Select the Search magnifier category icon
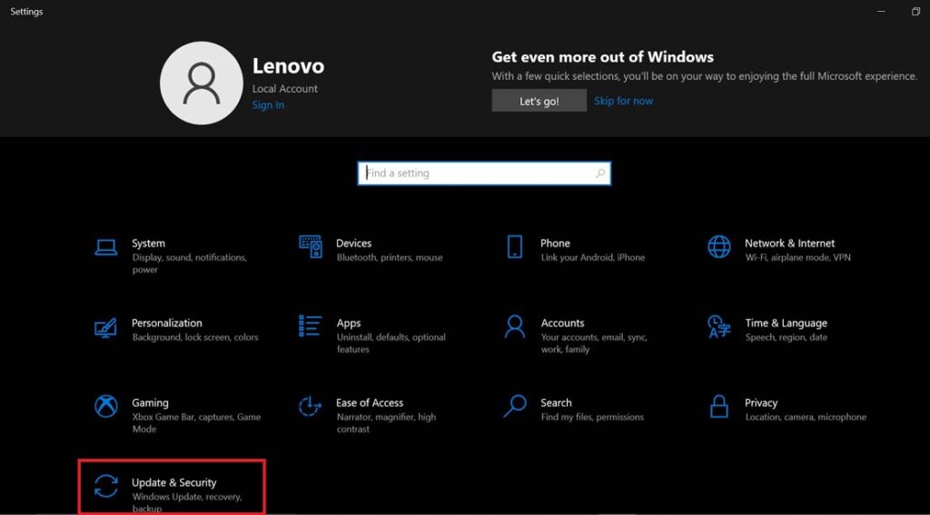Screen dimensions: 930x515 click(515, 406)
